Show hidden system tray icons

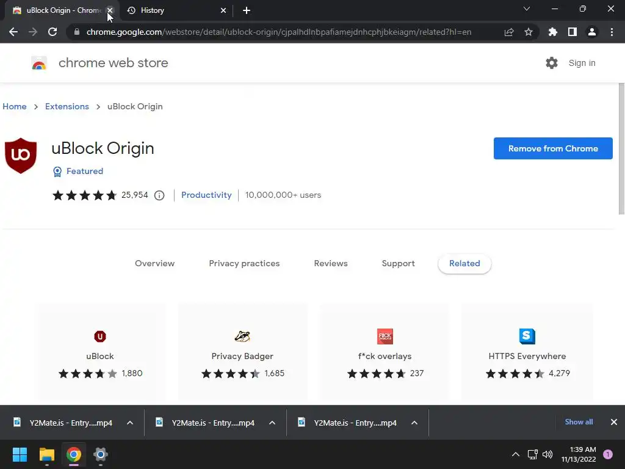point(515,454)
